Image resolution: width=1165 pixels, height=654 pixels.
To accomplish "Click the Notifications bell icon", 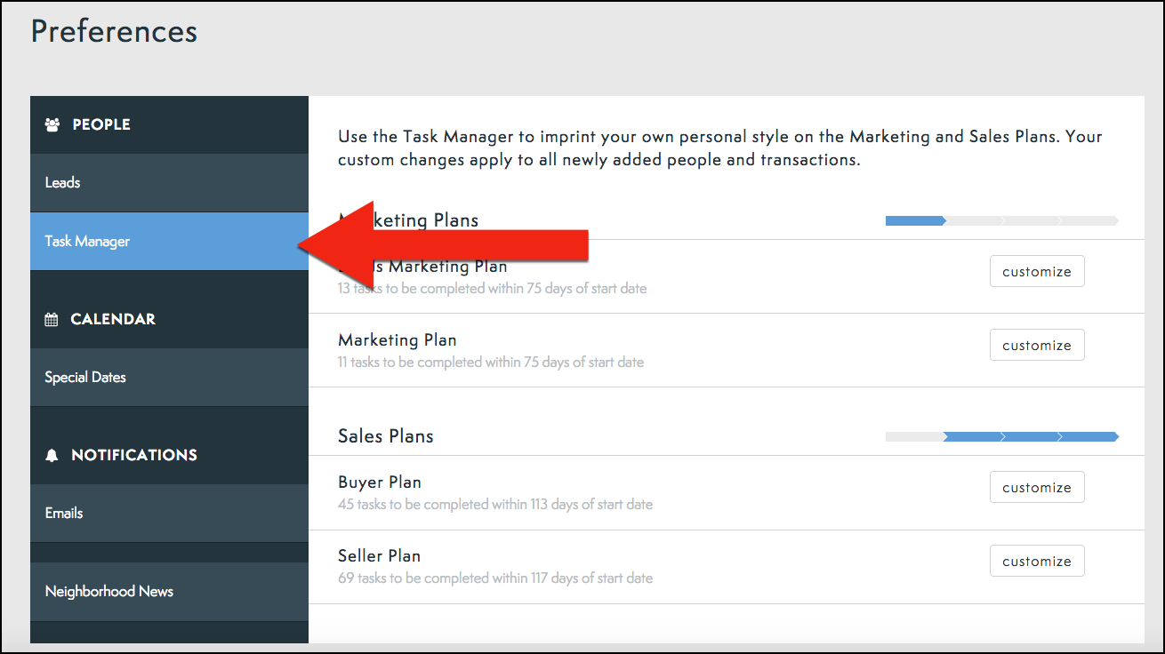I will point(52,455).
